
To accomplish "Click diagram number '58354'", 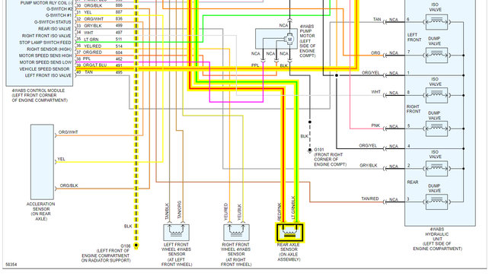I will point(11,265).
